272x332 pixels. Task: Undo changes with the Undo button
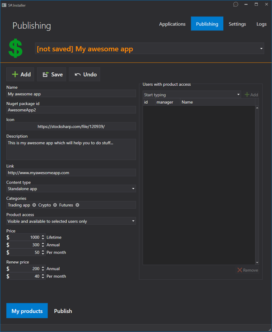85,74
